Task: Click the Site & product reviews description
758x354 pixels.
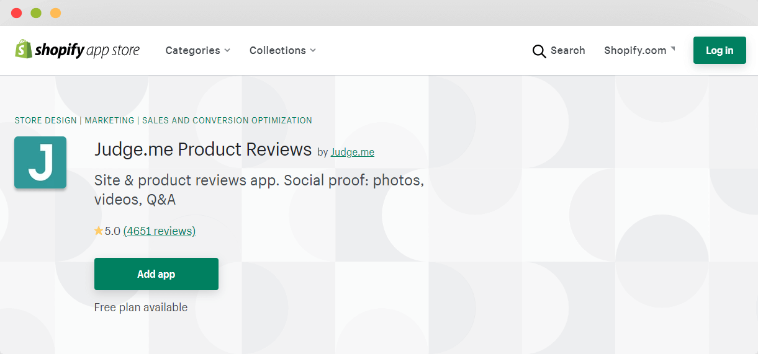Action: click(x=259, y=190)
